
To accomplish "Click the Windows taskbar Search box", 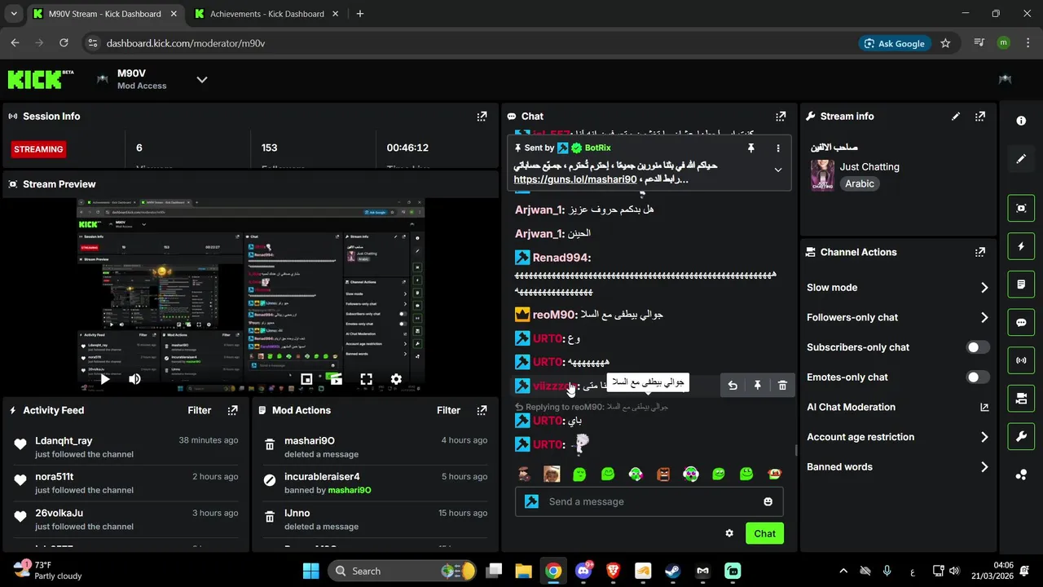I will click(403, 571).
